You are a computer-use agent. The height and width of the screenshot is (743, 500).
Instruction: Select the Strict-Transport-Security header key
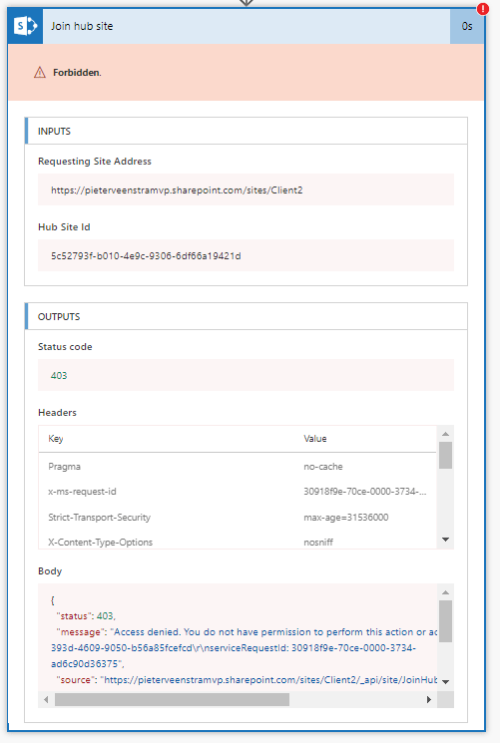[x=99, y=518]
